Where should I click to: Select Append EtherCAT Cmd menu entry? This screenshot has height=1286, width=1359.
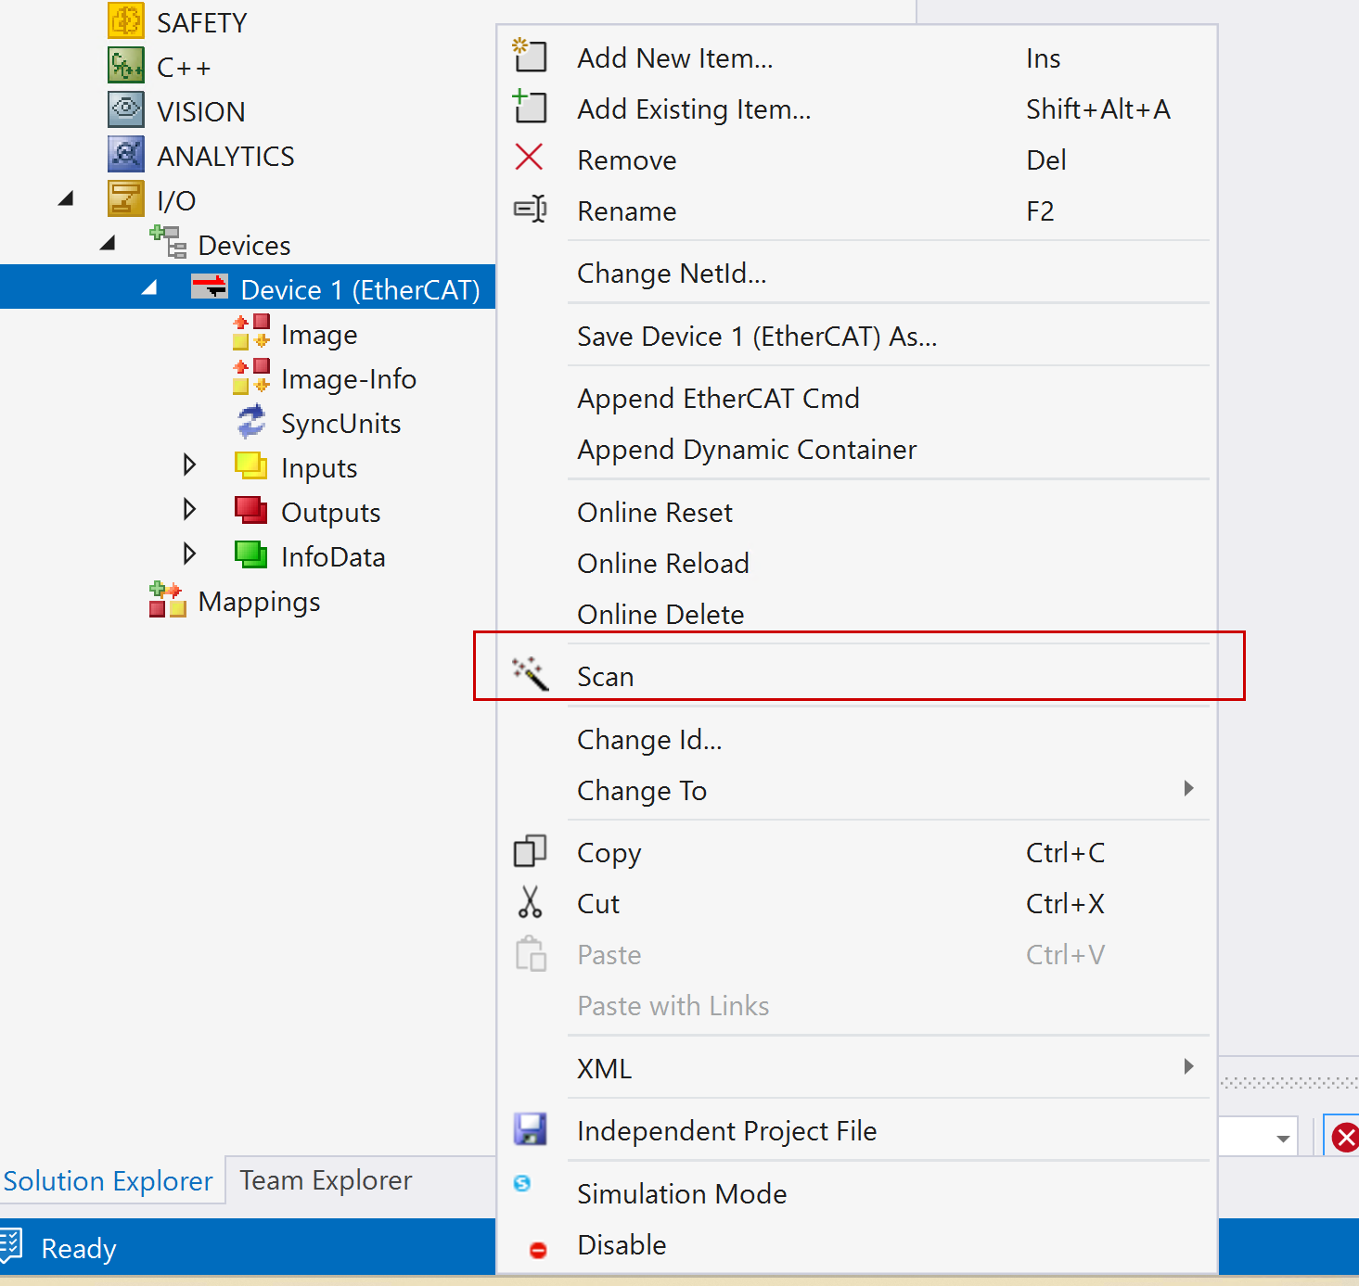[x=718, y=399]
